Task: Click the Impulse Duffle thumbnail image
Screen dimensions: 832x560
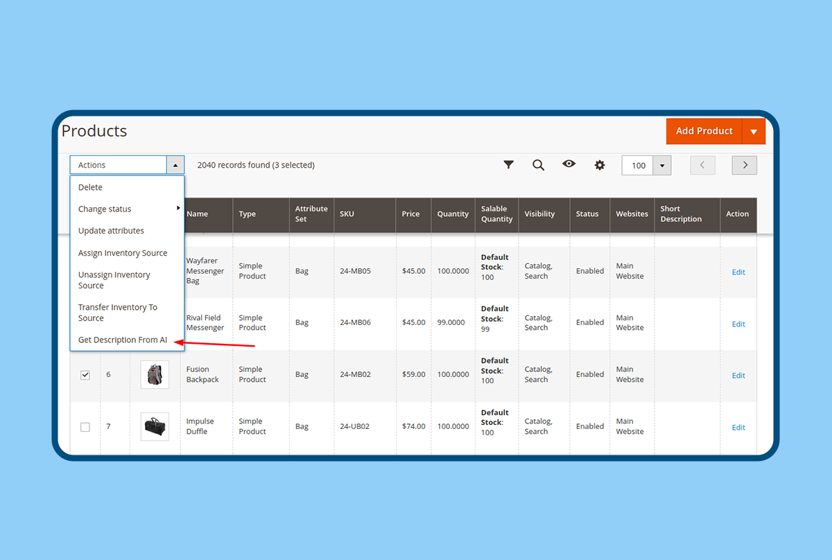Action: tap(155, 426)
